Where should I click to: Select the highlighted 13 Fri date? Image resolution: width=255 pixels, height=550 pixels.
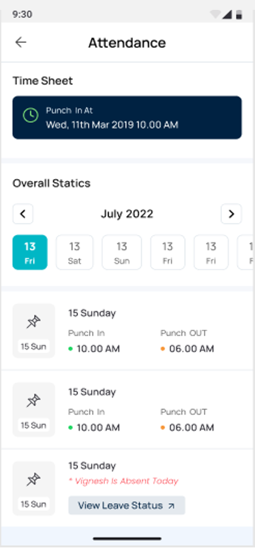(x=30, y=252)
